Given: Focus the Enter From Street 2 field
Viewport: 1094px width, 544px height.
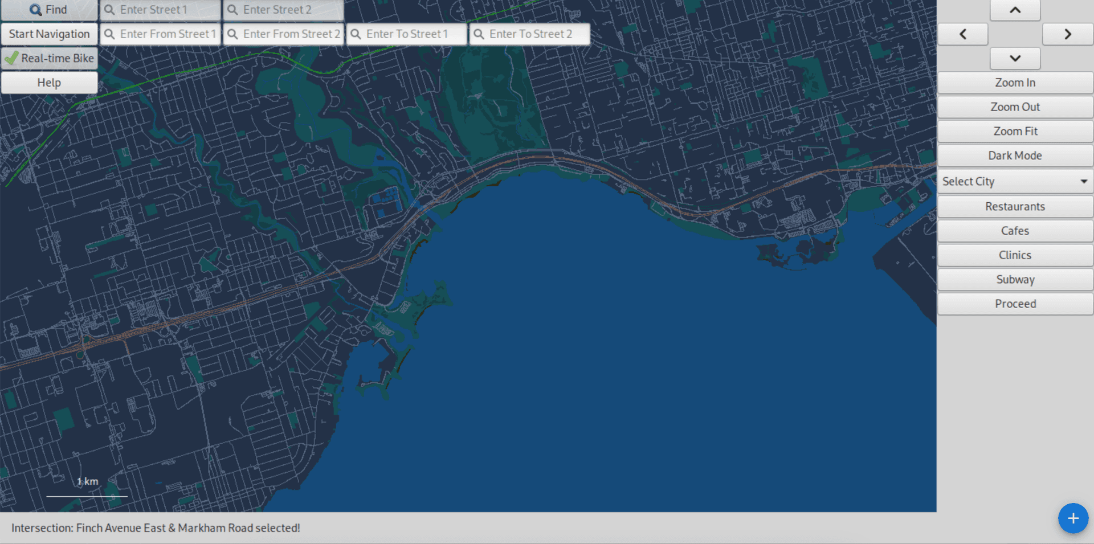Looking at the screenshot, I should (x=283, y=34).
